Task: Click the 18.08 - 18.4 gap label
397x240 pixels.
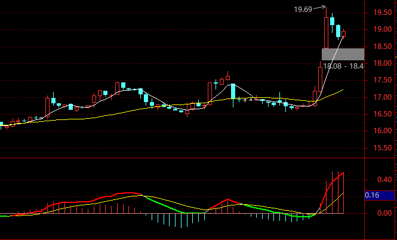Action: (x=343, y=66)
